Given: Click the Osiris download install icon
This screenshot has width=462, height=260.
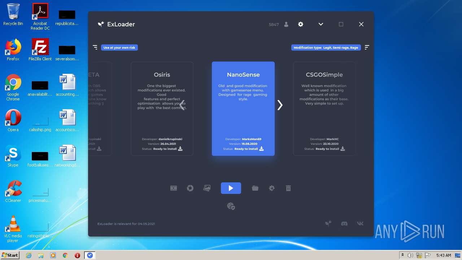Looking at the screenshot, I should tap(180, 149).
